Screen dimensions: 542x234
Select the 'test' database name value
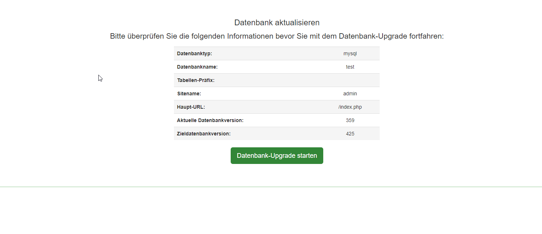click(x=350, y=67)
